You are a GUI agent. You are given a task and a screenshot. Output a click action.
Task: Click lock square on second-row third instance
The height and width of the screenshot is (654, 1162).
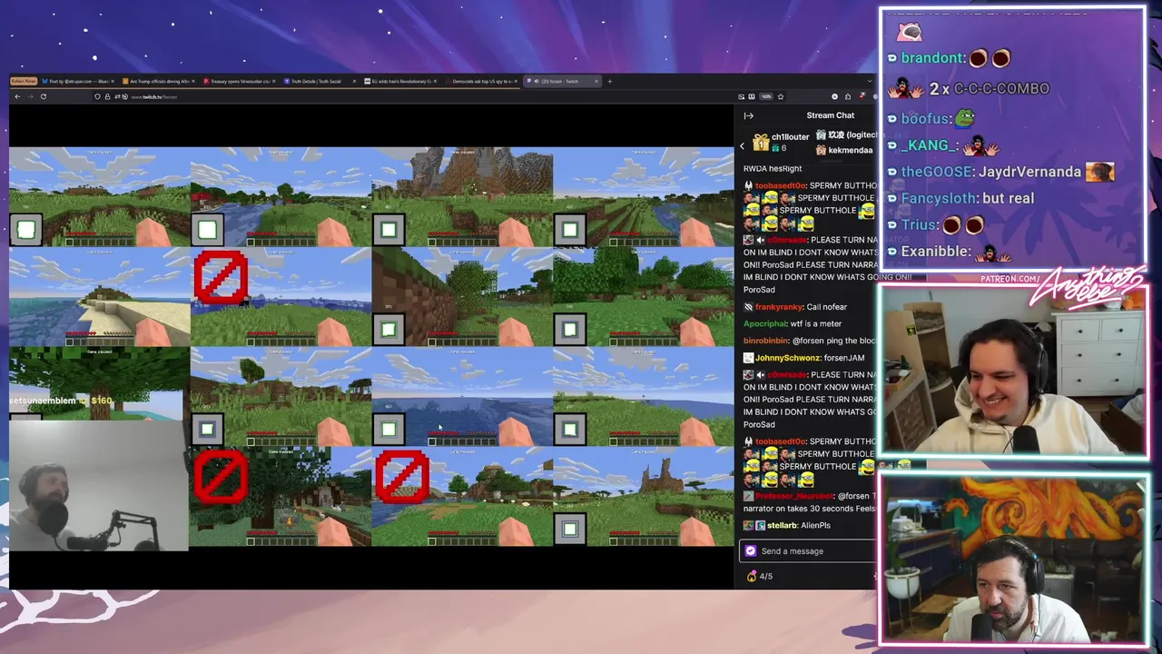389,329
